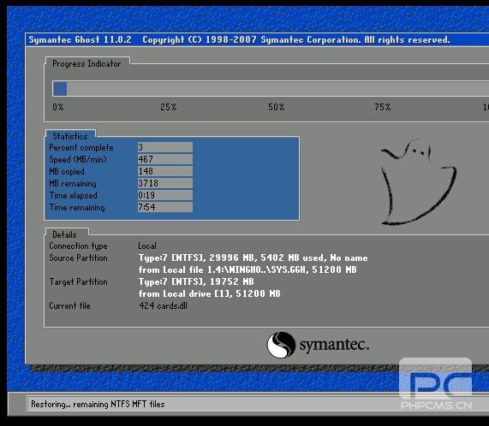Viewport: 489px width, 426px height.
Task: Click 'from Local drive [1], 51200 MB' line
Action: [209, 293]
